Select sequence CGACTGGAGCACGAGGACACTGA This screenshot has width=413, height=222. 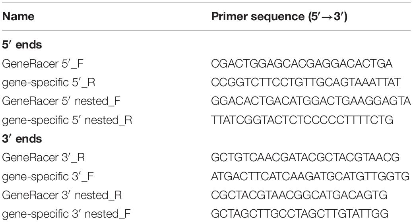click(x=302, y=64)
